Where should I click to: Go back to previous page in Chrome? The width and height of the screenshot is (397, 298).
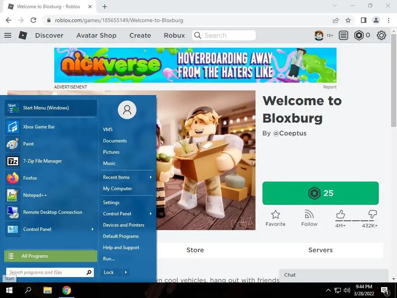pos(9,20)
